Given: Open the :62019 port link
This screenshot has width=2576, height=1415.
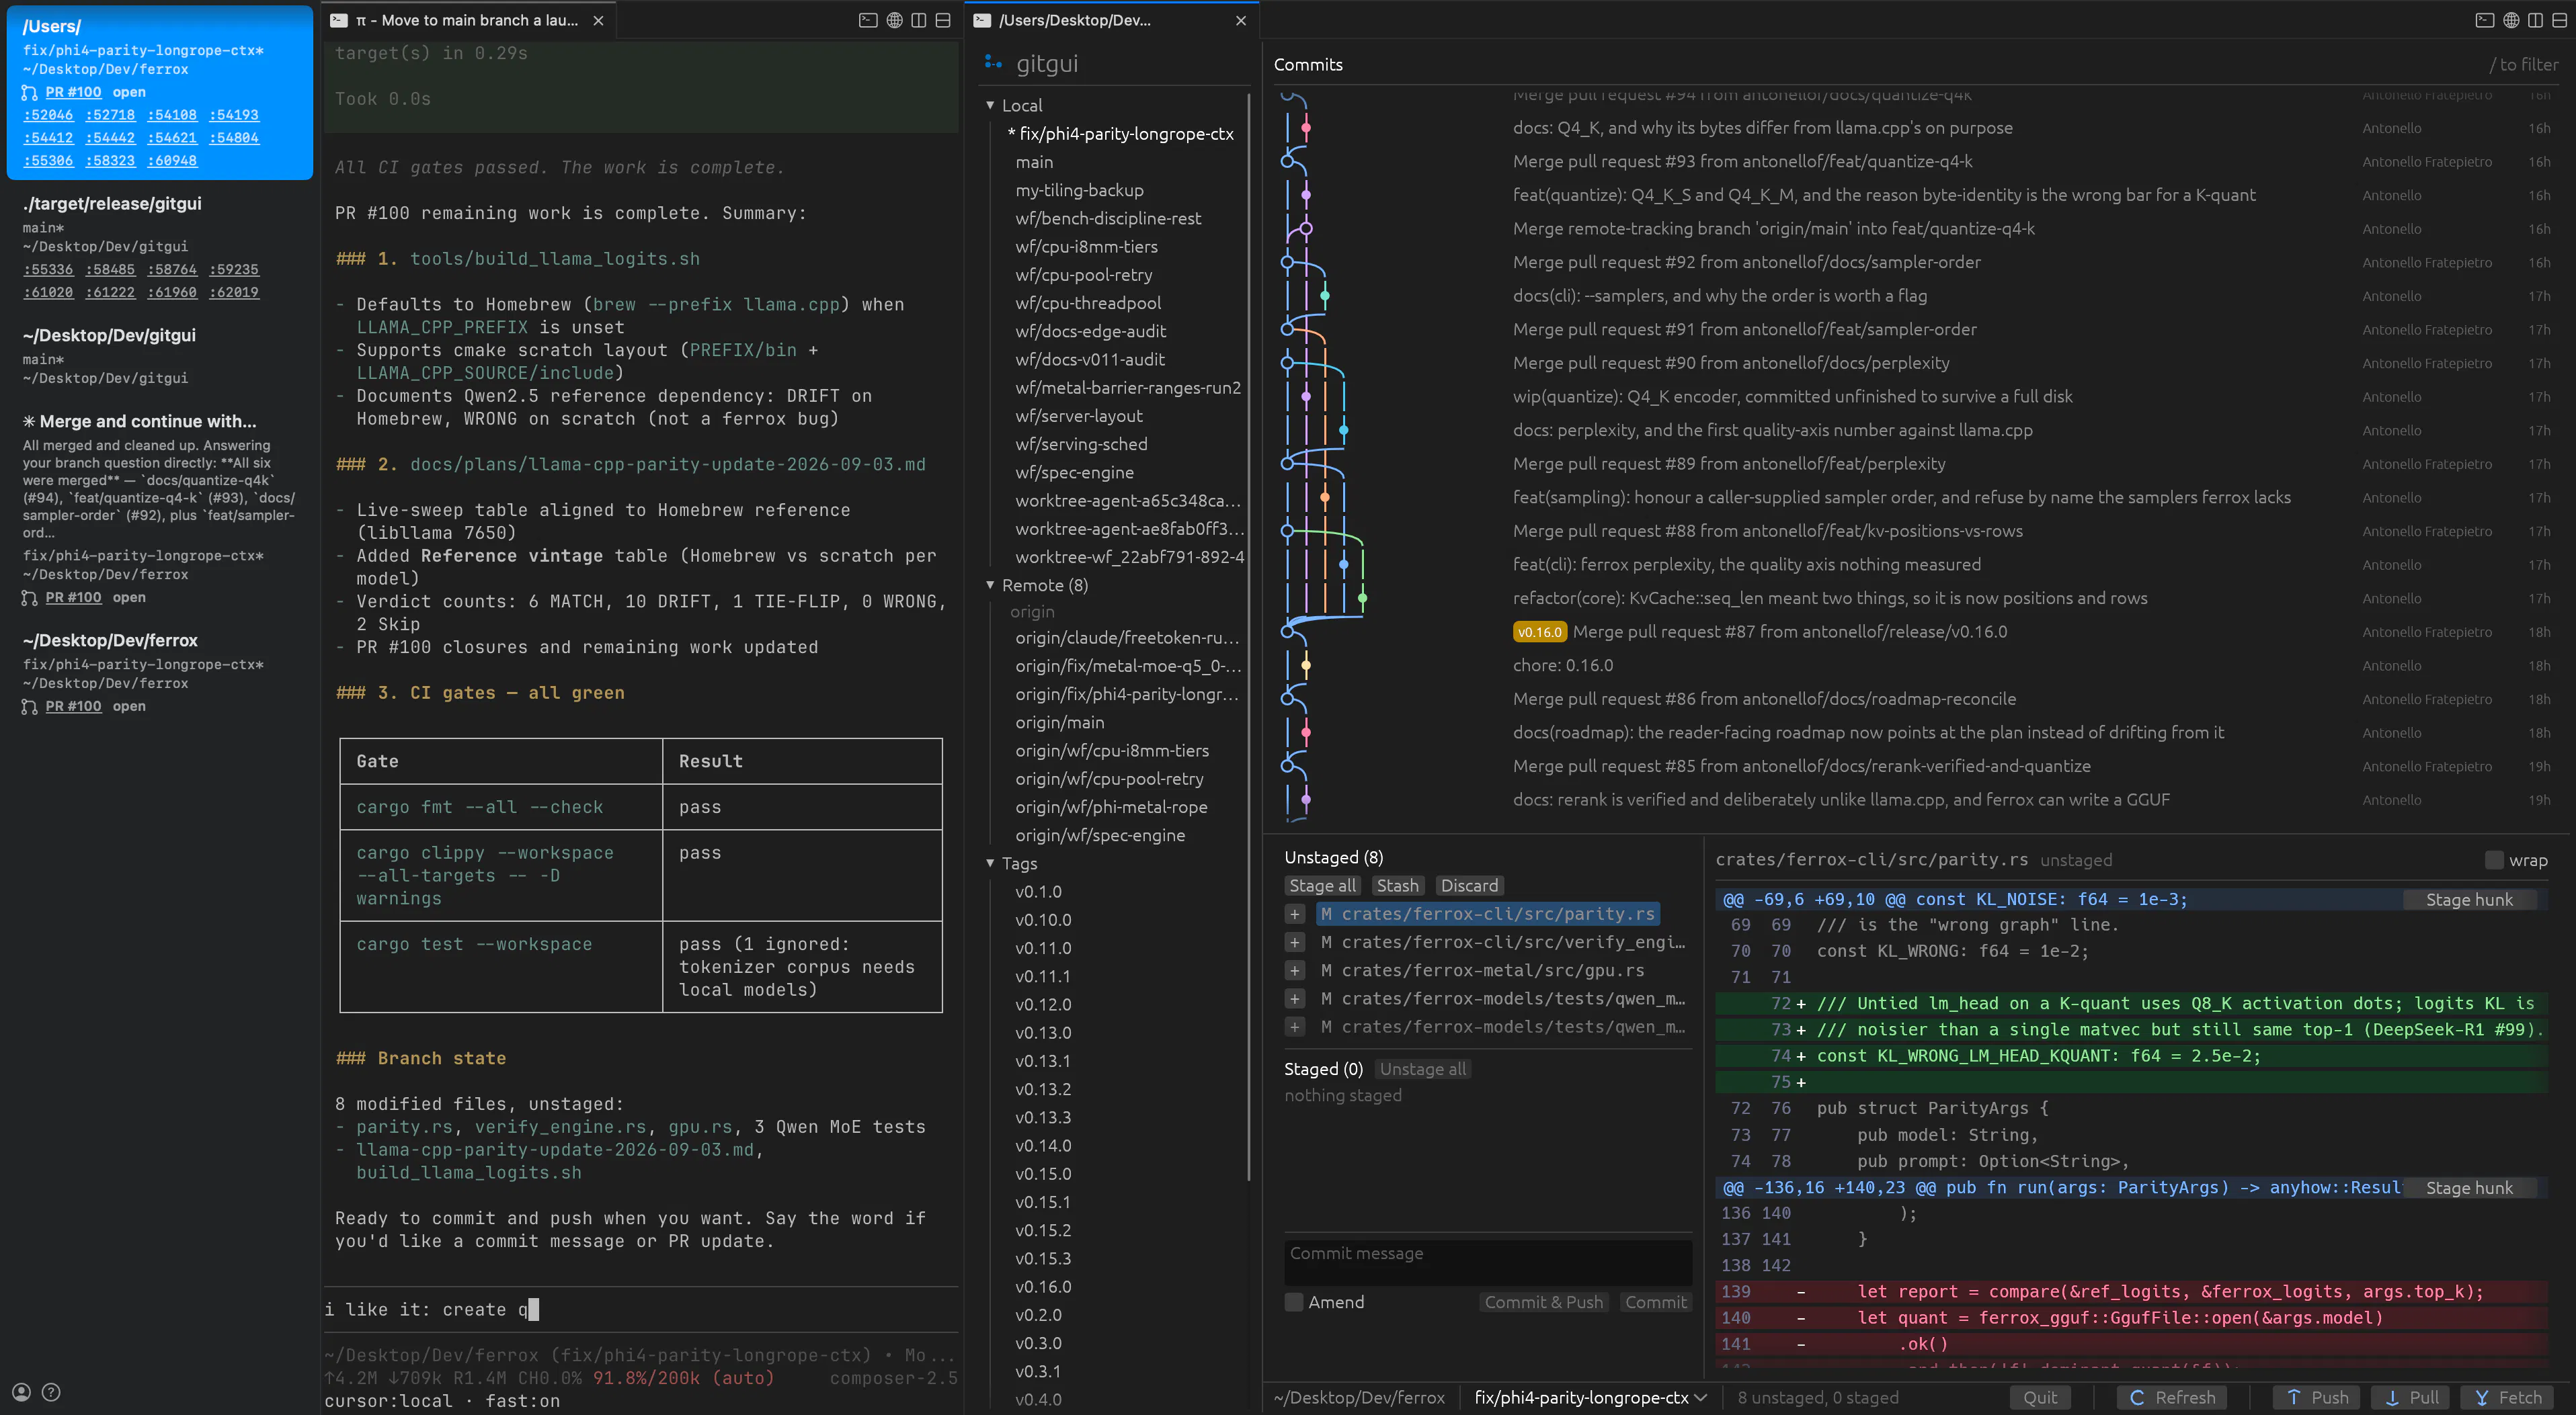Looking at the screenshot, I should pos(234,292).
